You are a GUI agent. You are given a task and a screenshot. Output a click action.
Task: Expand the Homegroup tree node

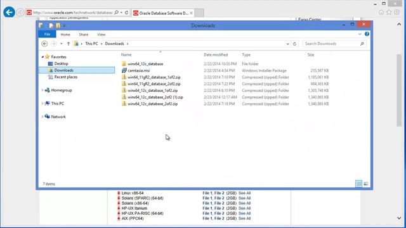[x=43, y=90]
